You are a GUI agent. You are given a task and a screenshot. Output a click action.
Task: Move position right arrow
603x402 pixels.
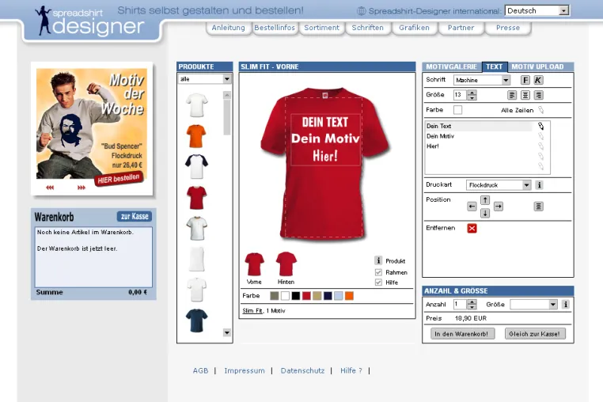click(499, 207)
